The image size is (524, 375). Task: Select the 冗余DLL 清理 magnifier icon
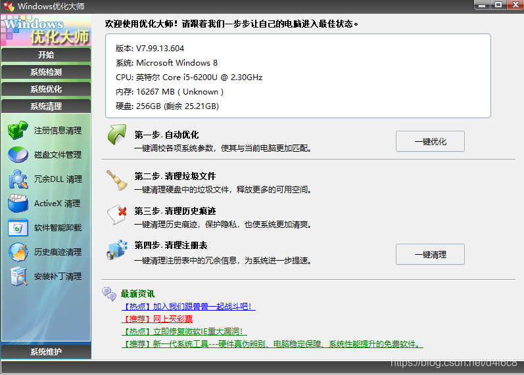coord(18,179)
